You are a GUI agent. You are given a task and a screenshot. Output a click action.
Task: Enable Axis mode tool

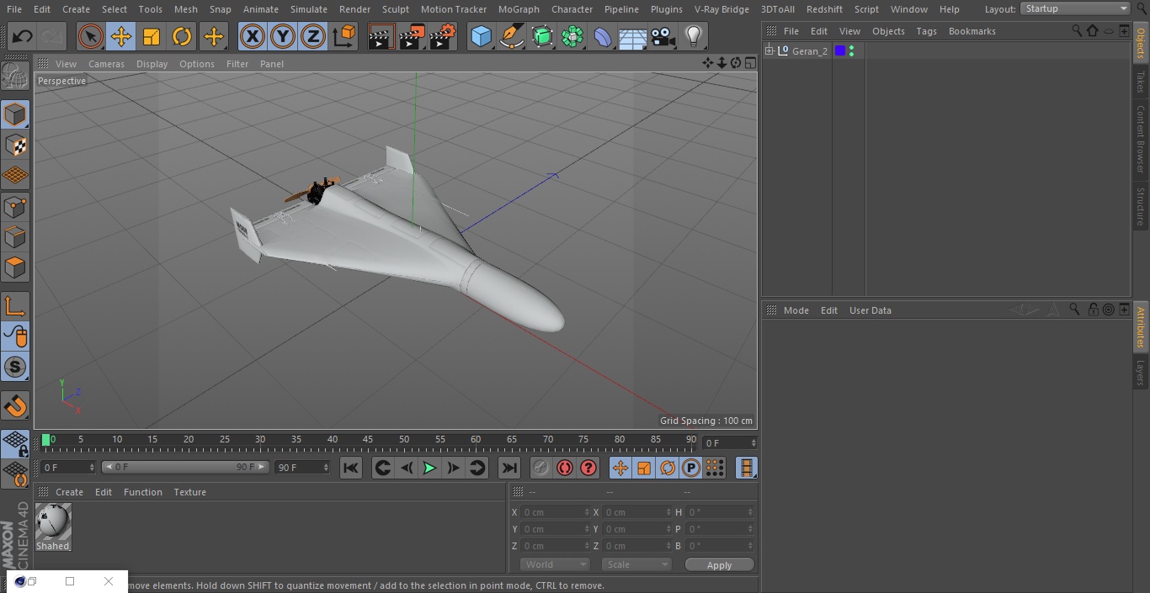coord(15,305)
